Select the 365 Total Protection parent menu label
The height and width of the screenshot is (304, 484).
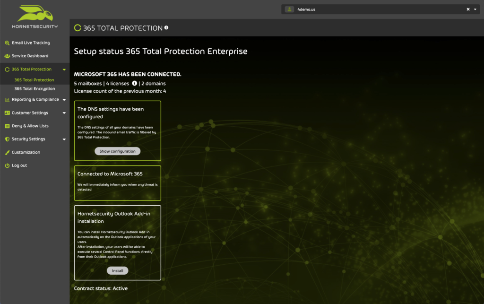(x=32, y=69)
